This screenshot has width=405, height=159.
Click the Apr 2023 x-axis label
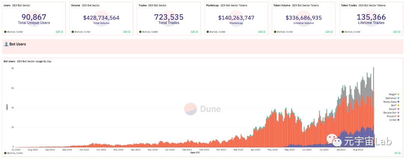255,150
